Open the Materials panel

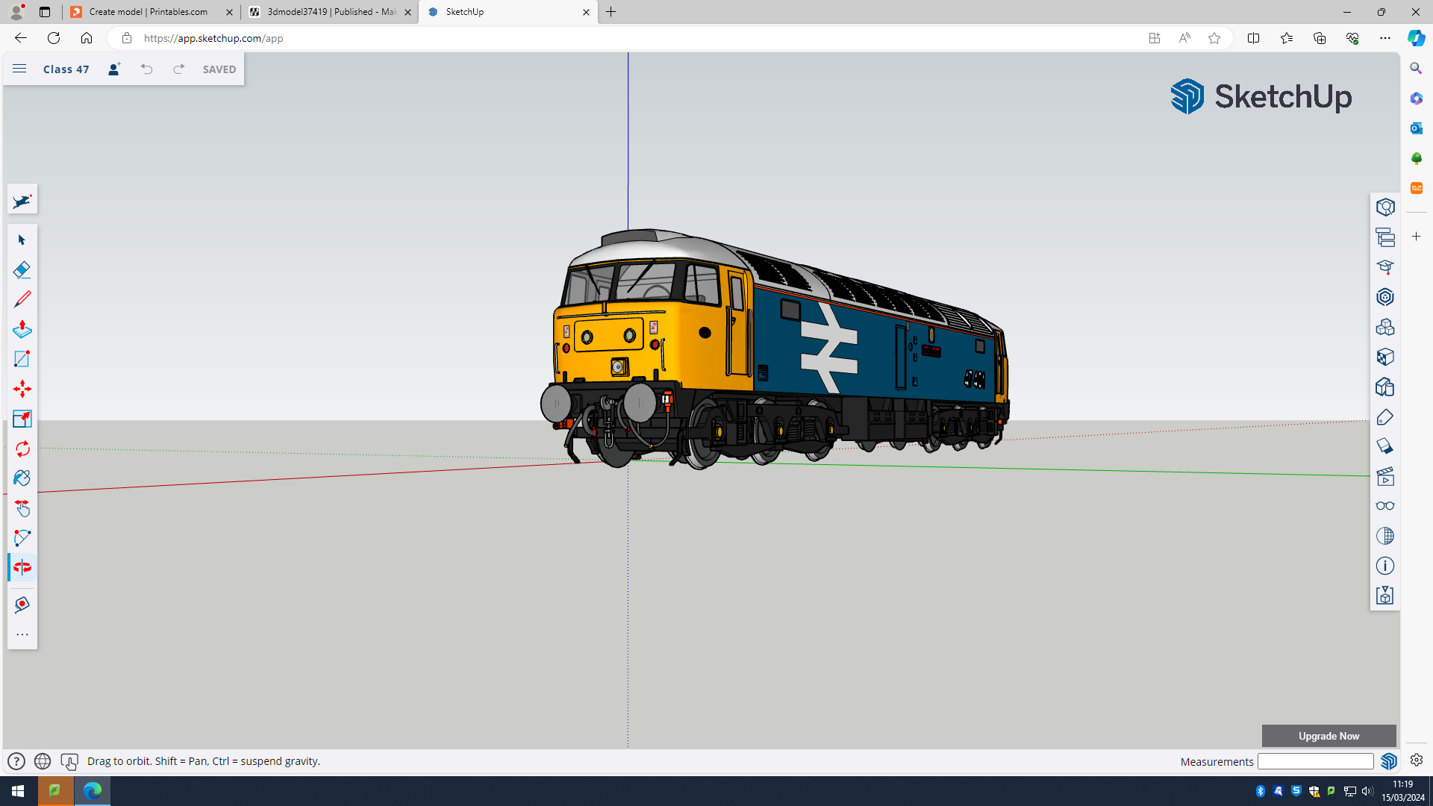pos(1385,357)
